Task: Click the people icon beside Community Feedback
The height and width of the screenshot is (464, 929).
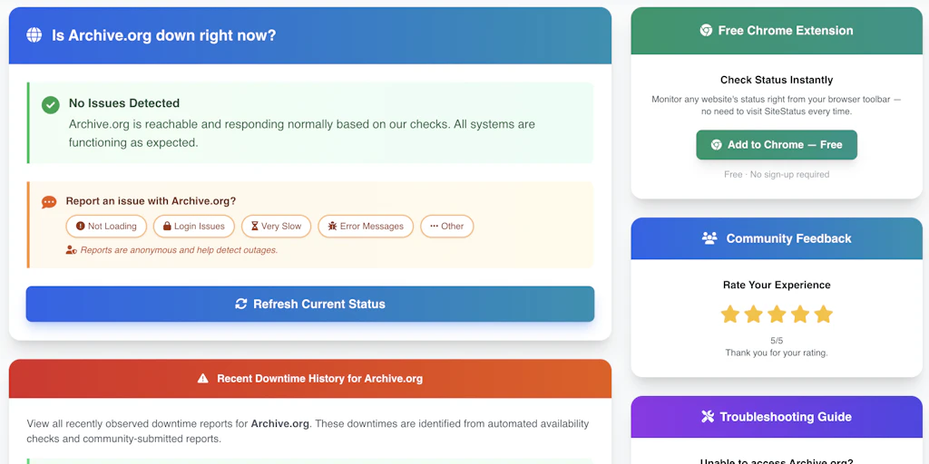Action: [709, 238]
